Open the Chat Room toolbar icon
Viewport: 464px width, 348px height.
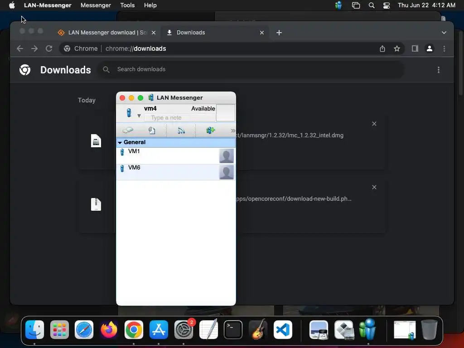(128, 130)
